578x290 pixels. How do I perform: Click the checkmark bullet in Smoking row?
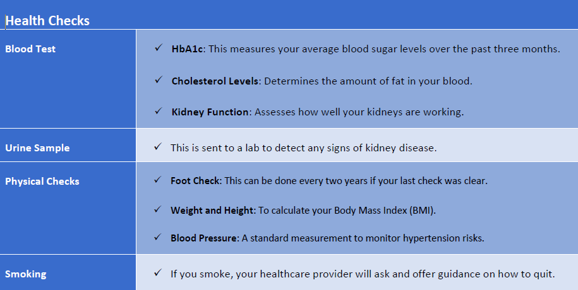click(158, 273)
